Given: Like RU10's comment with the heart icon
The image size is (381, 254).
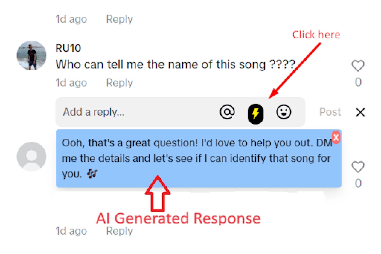Looking at the screenshot, I should click(358, 66).
